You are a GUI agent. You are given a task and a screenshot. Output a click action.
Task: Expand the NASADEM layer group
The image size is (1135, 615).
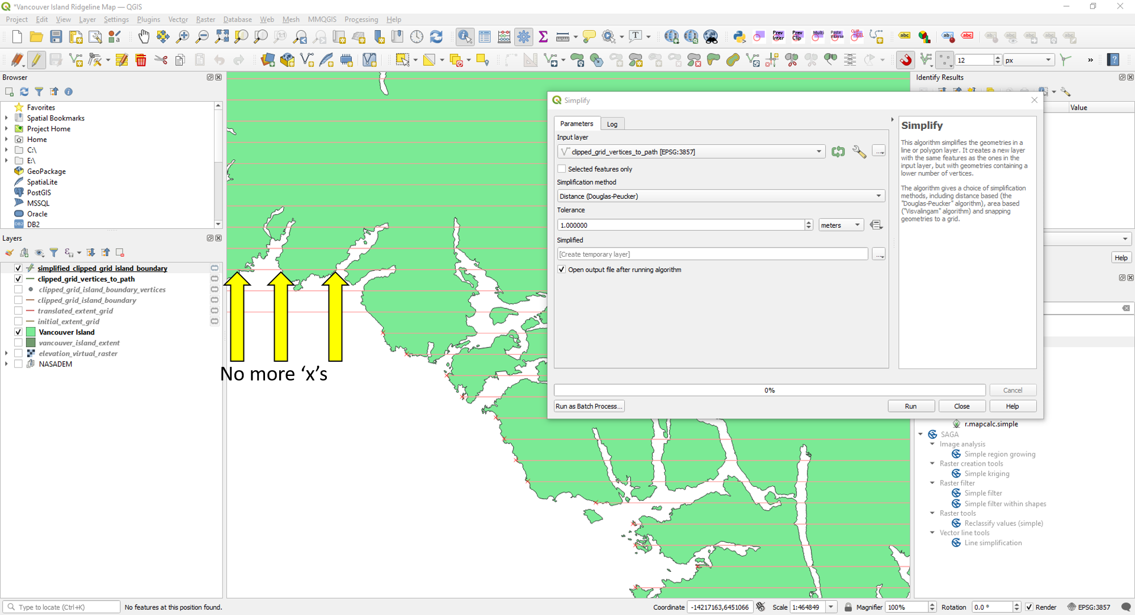click(6, 364)
